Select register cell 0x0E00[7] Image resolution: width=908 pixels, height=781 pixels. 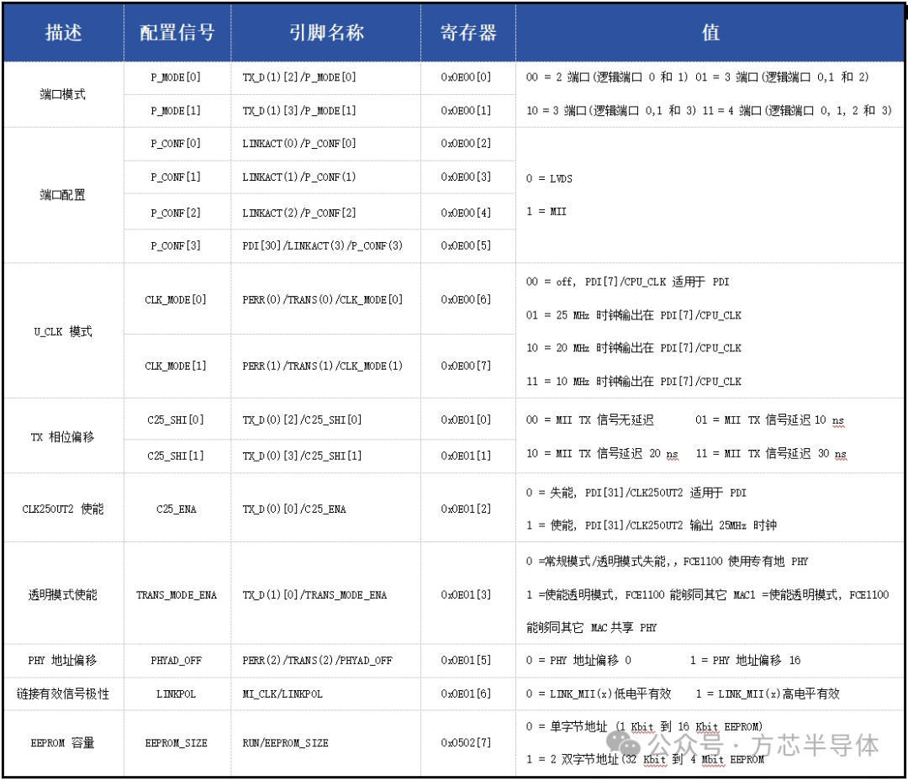[x=468, y=366]
